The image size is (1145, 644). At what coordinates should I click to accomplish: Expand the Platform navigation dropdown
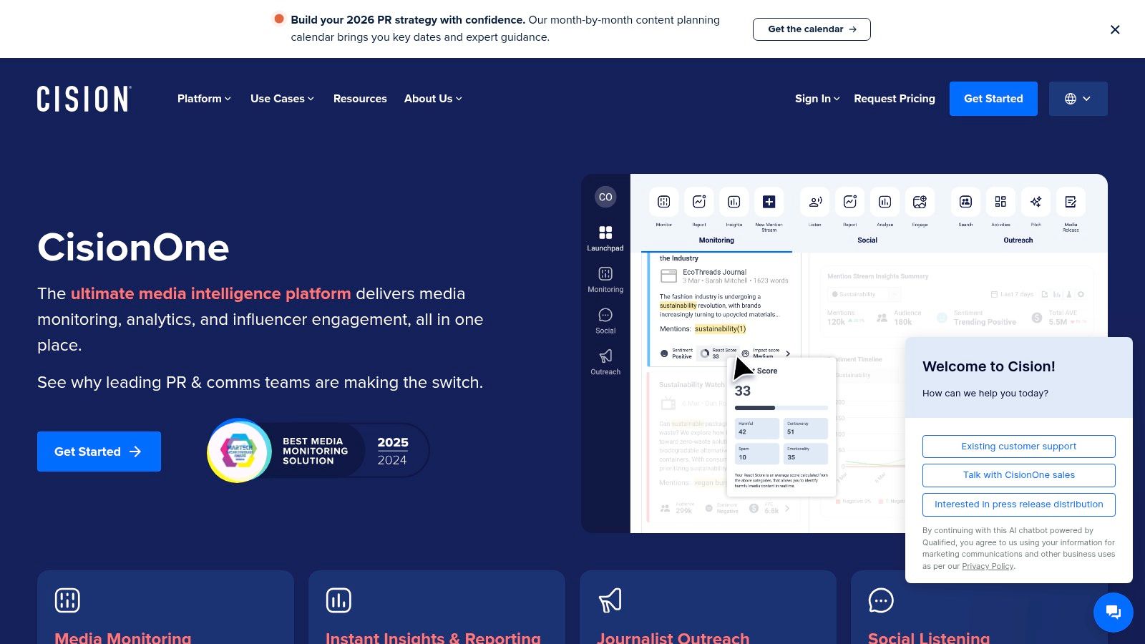pos(203,99)
